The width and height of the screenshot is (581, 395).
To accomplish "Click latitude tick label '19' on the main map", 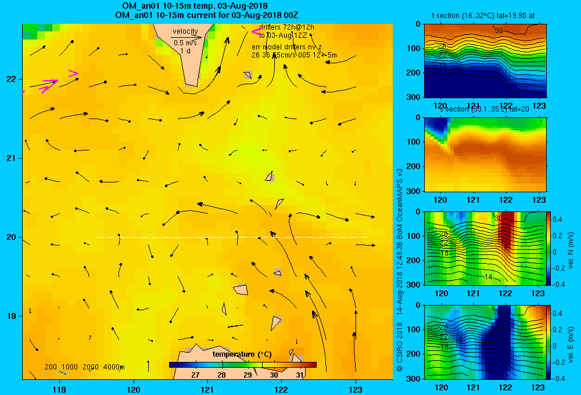I will click(x=11, y=316).
